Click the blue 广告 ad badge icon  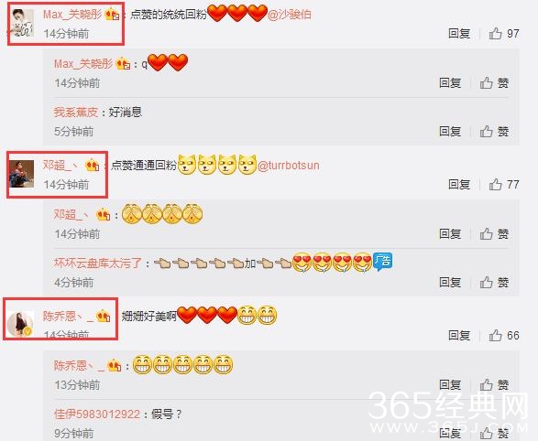[382, 262]
